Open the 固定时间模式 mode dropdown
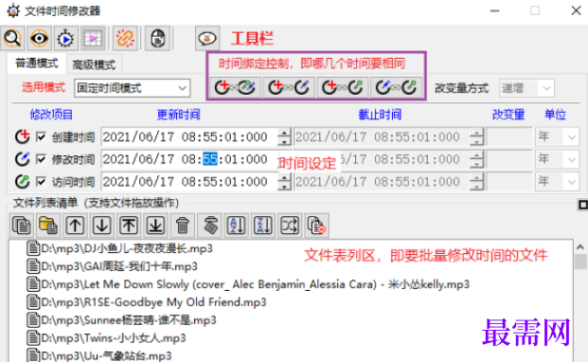This screenshot has height=362, width=588. pos(133,88)
